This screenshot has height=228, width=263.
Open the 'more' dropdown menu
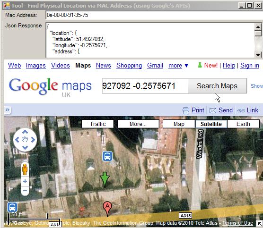click(x=178, y=65)
